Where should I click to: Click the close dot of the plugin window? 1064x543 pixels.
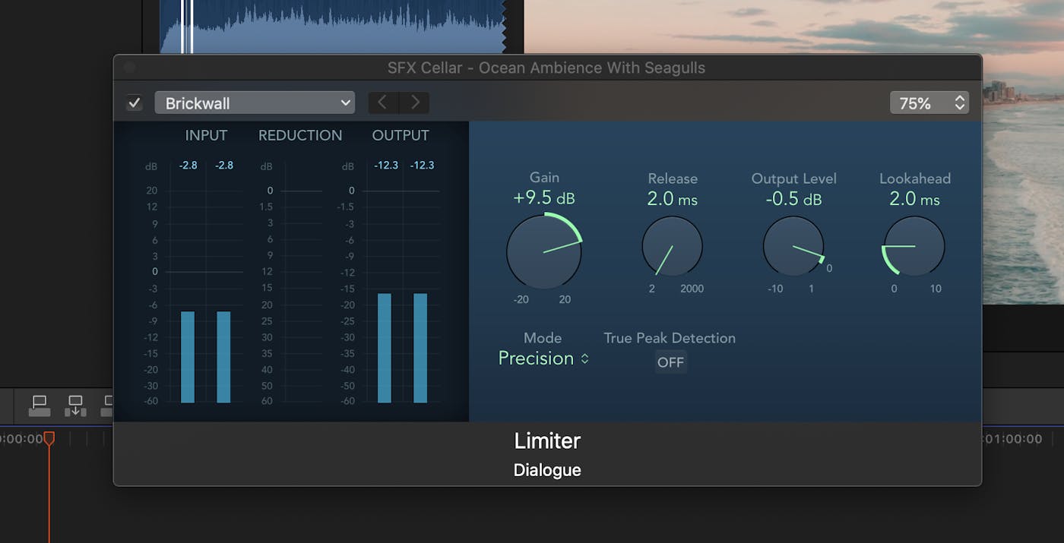(x=129, y=68)
